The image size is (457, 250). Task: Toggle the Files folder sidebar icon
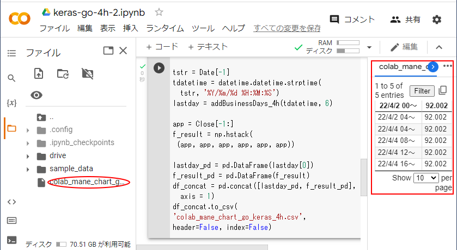coord(11,128)
